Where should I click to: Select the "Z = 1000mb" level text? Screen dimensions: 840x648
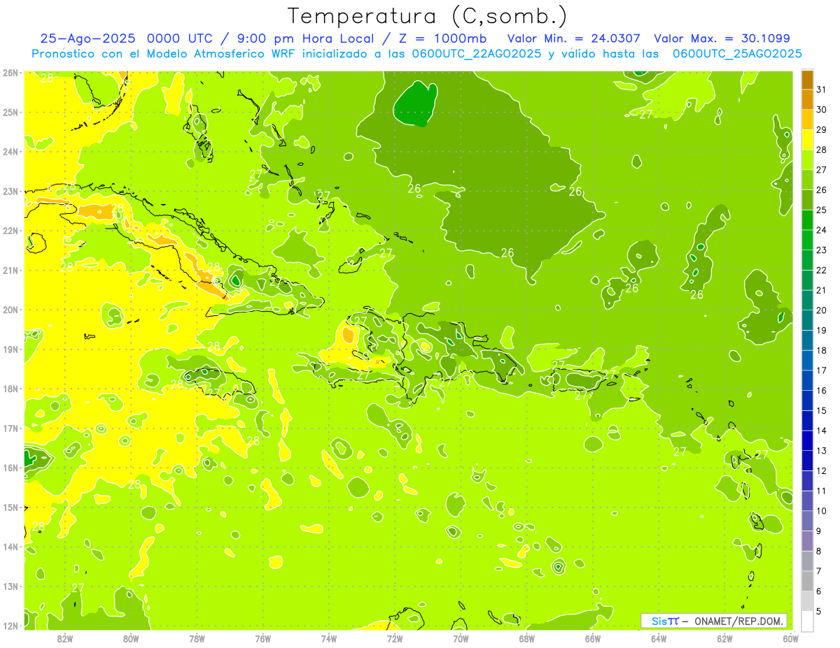444,39
